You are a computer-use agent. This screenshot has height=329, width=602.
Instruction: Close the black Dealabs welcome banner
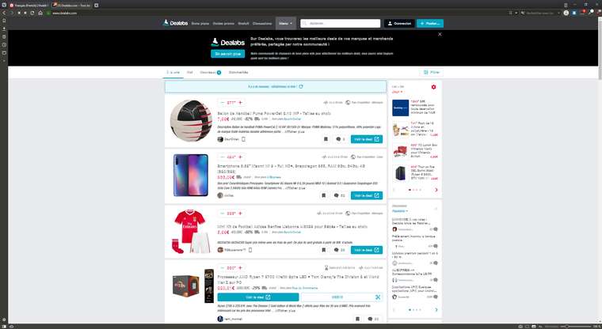[x=440, y=34]
